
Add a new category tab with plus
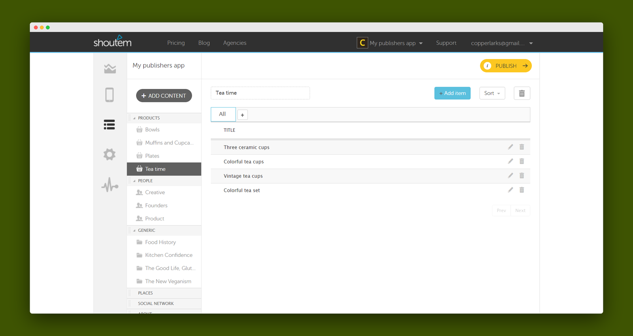click(243, 115)
